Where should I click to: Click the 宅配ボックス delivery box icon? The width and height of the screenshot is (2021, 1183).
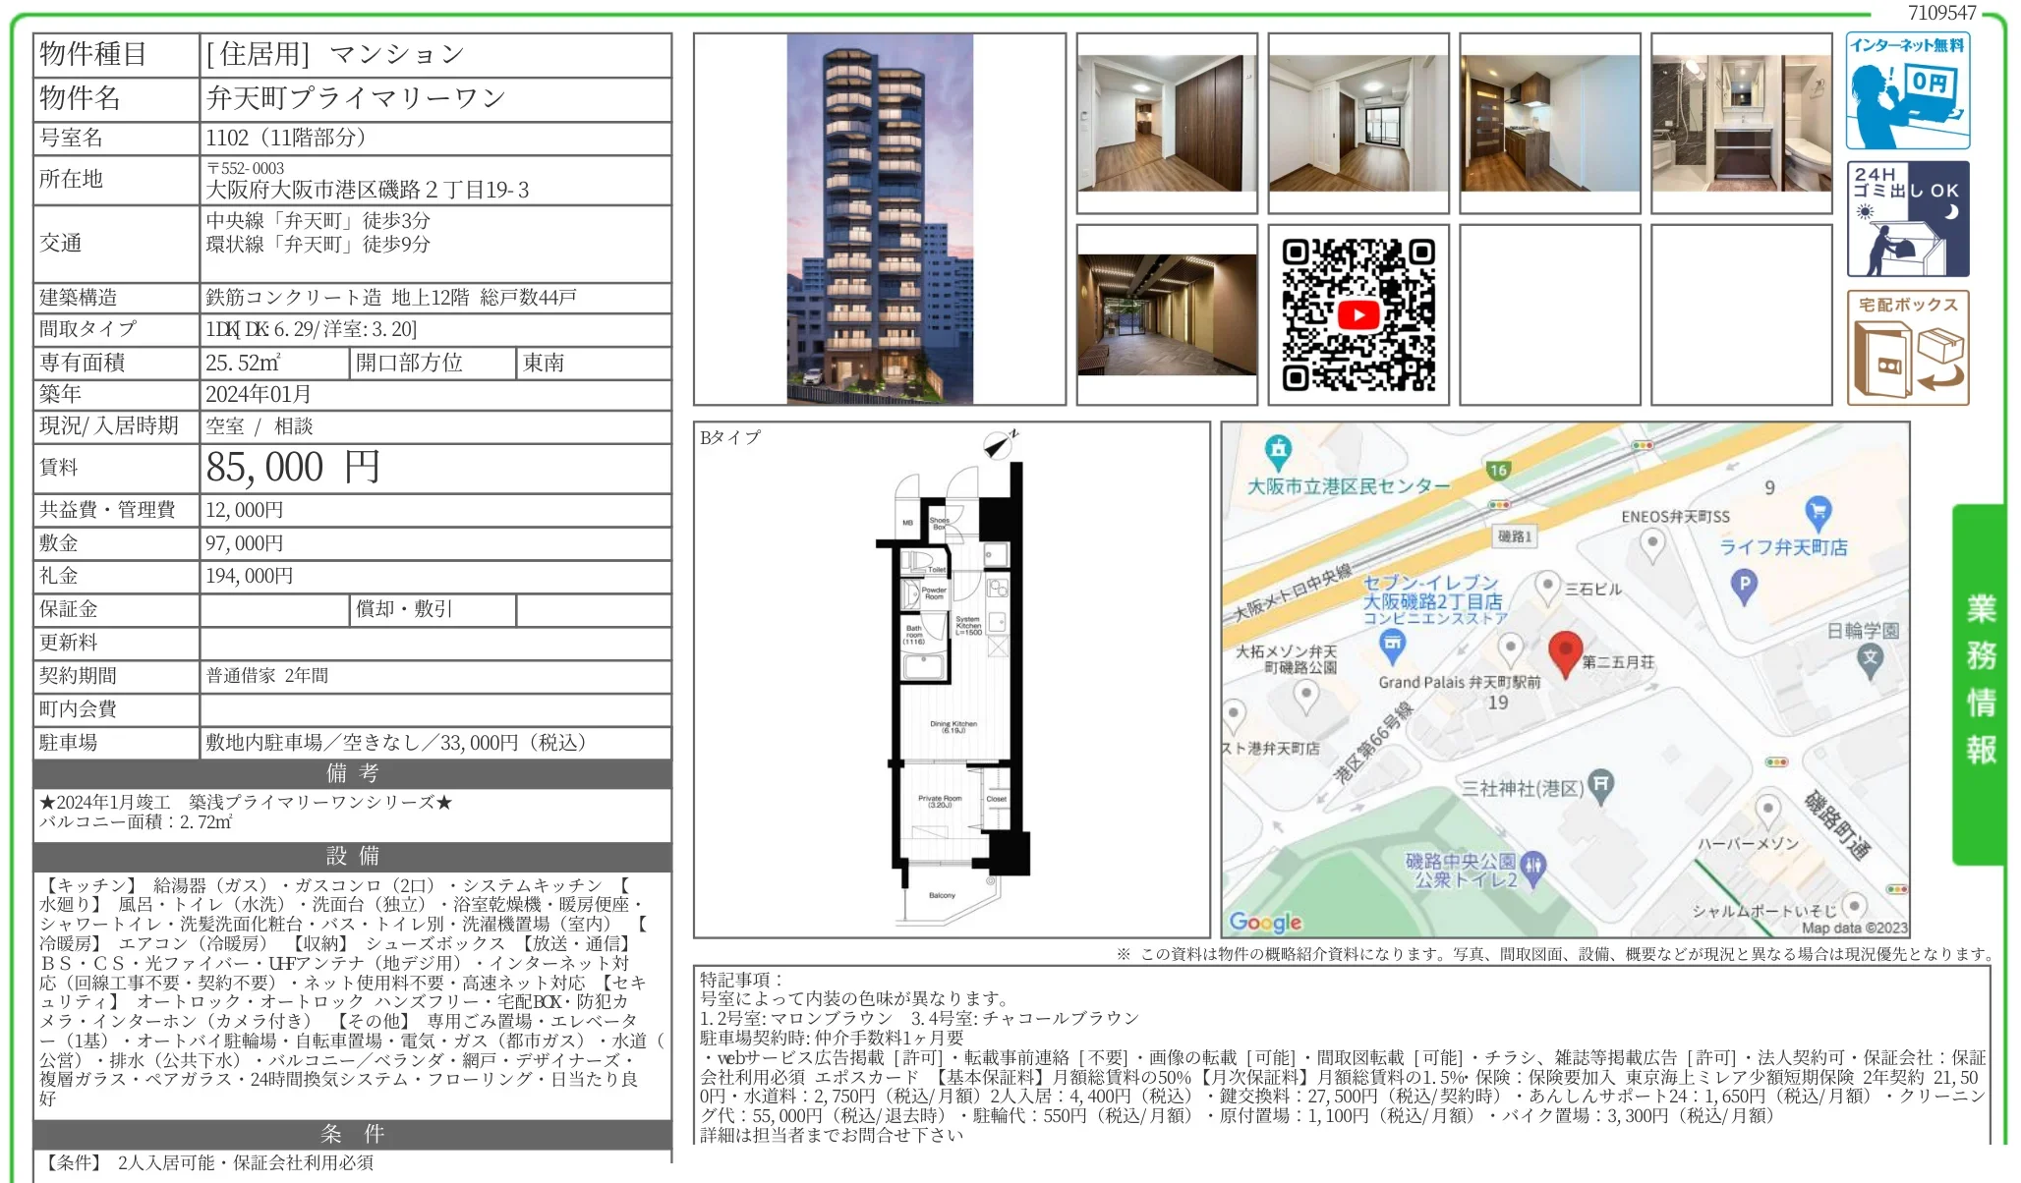point(1907,348)
